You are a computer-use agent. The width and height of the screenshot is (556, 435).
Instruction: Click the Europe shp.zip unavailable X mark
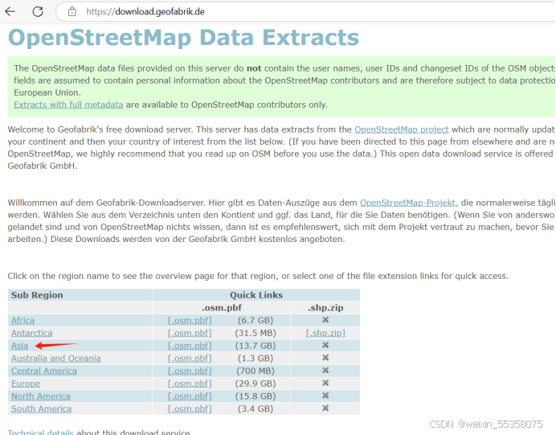coord(325,384)
